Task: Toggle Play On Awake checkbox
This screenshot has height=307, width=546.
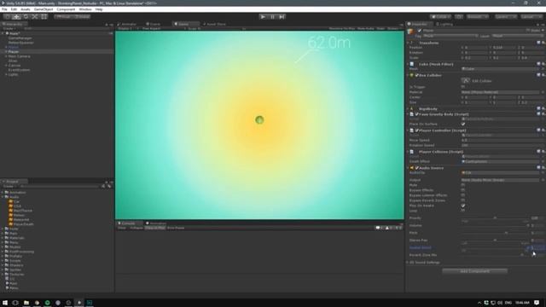Action: (x=463, y=206)
